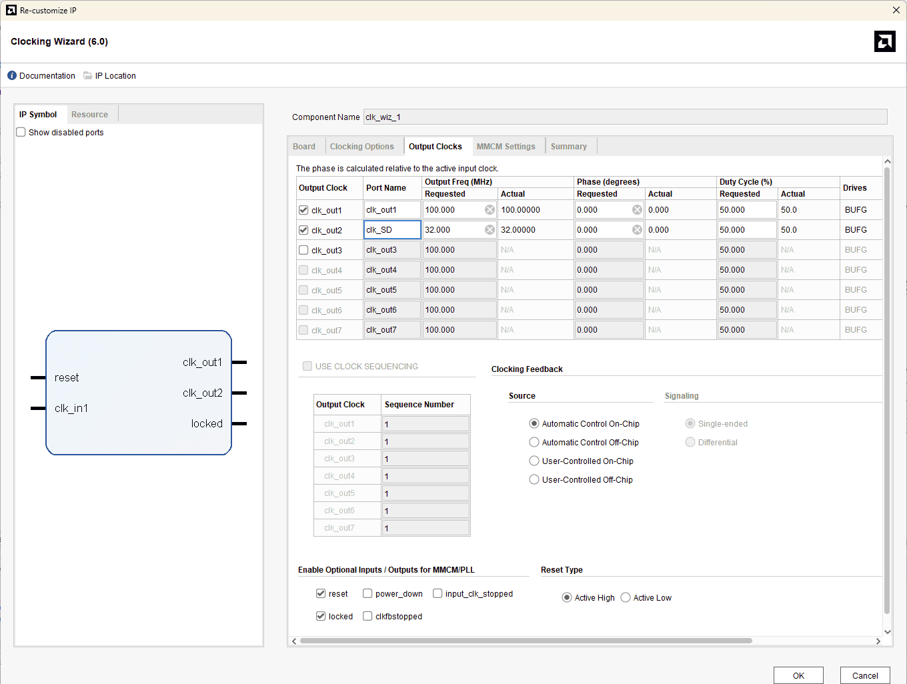
Task: Switch to the MMCM Settings tab
Action: 506,147
